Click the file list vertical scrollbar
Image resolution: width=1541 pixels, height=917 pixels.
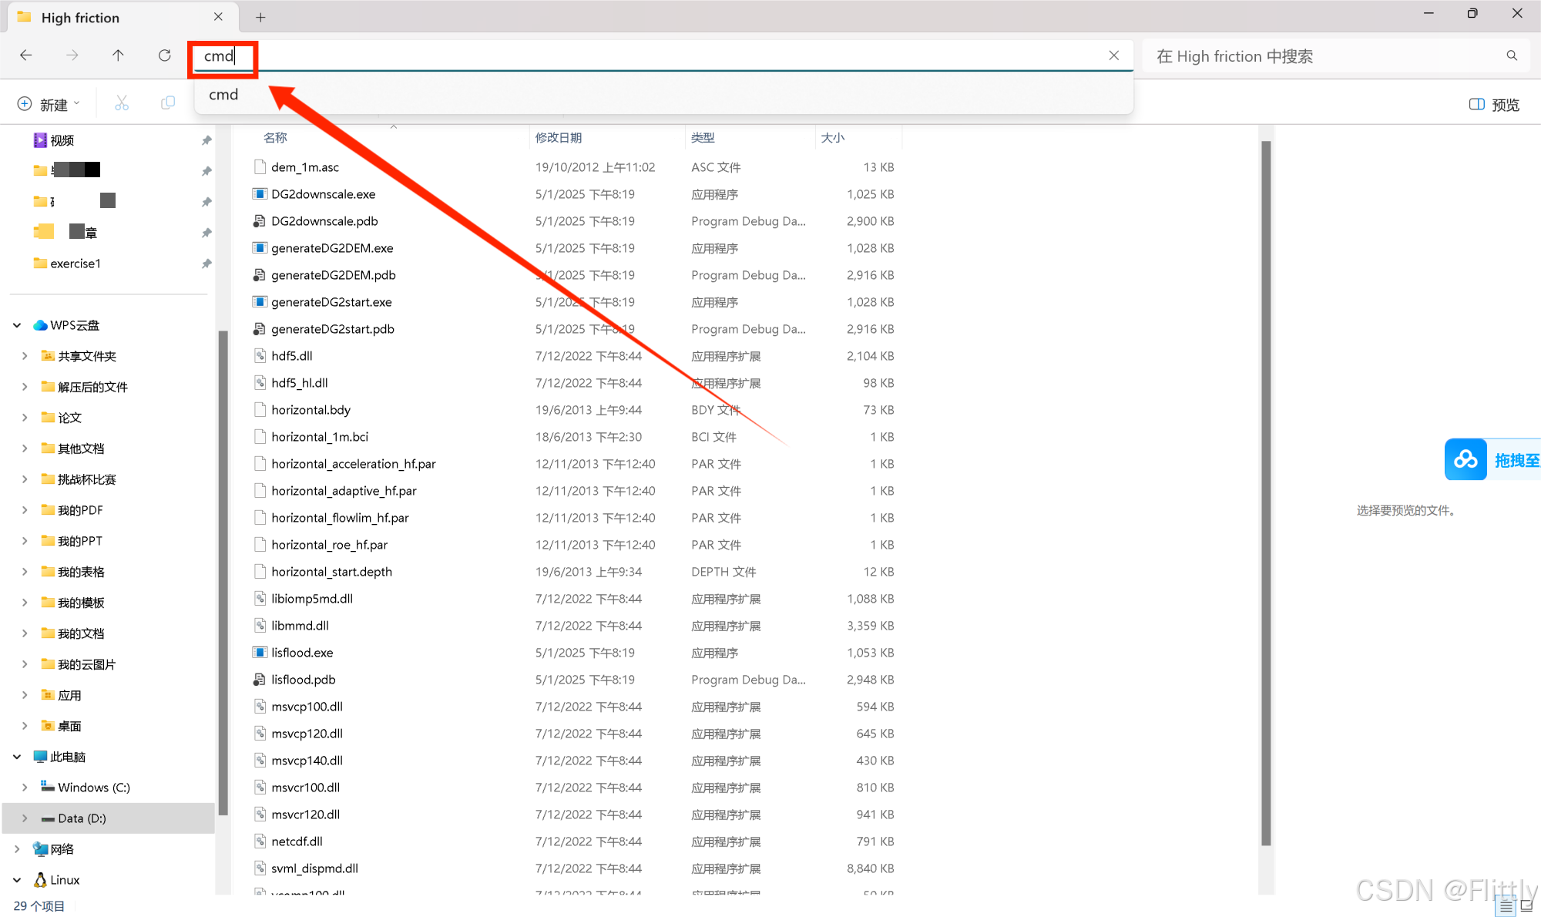click(x=1266, y=493)
